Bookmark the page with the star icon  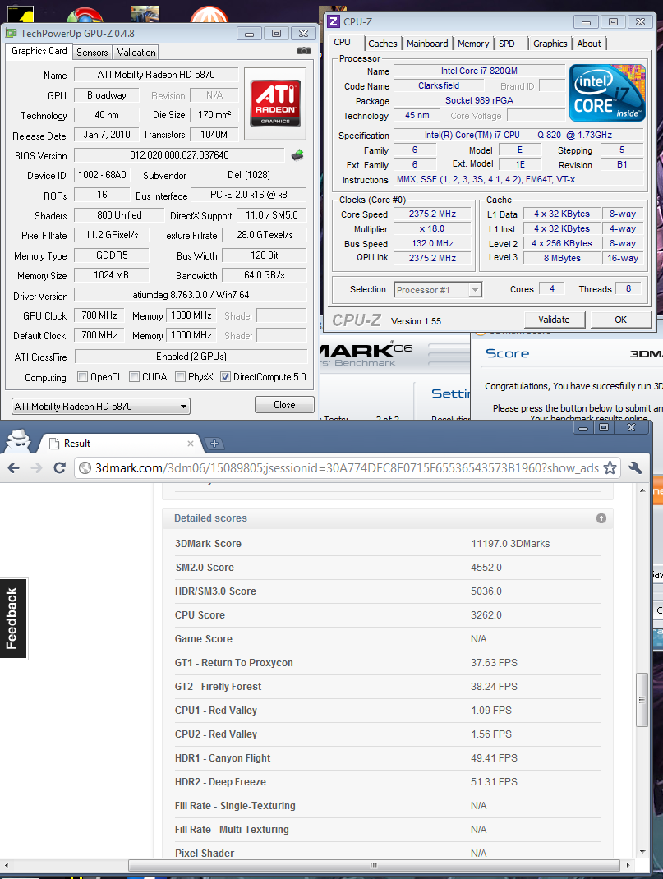point(610,467)
